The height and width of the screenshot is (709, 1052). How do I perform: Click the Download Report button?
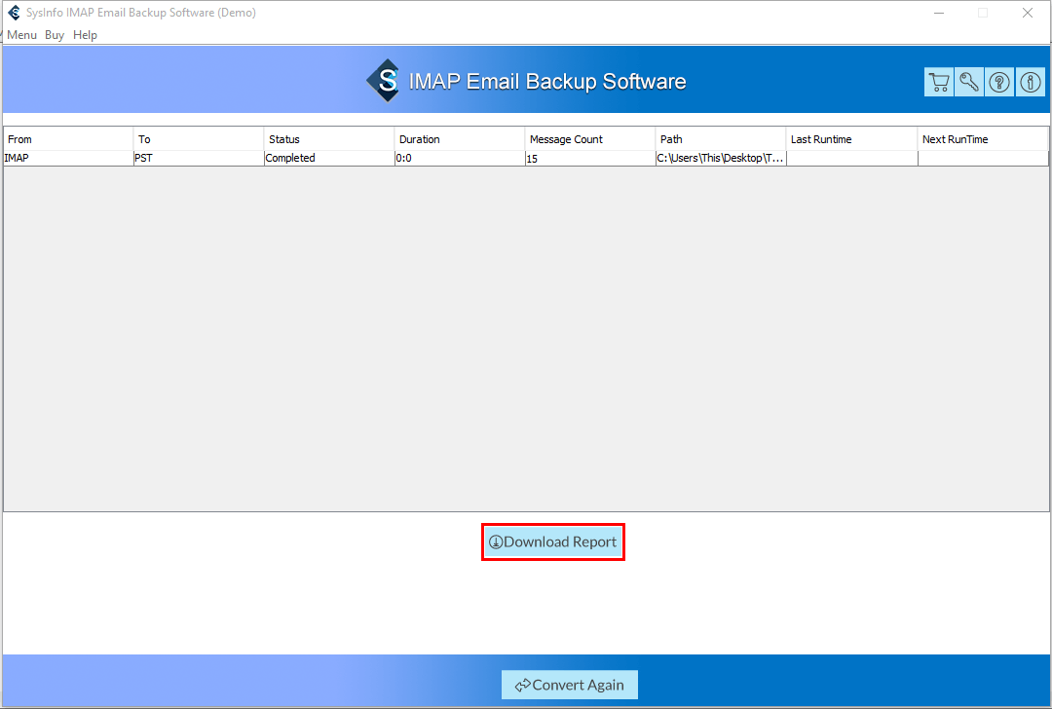coord(553,541)
